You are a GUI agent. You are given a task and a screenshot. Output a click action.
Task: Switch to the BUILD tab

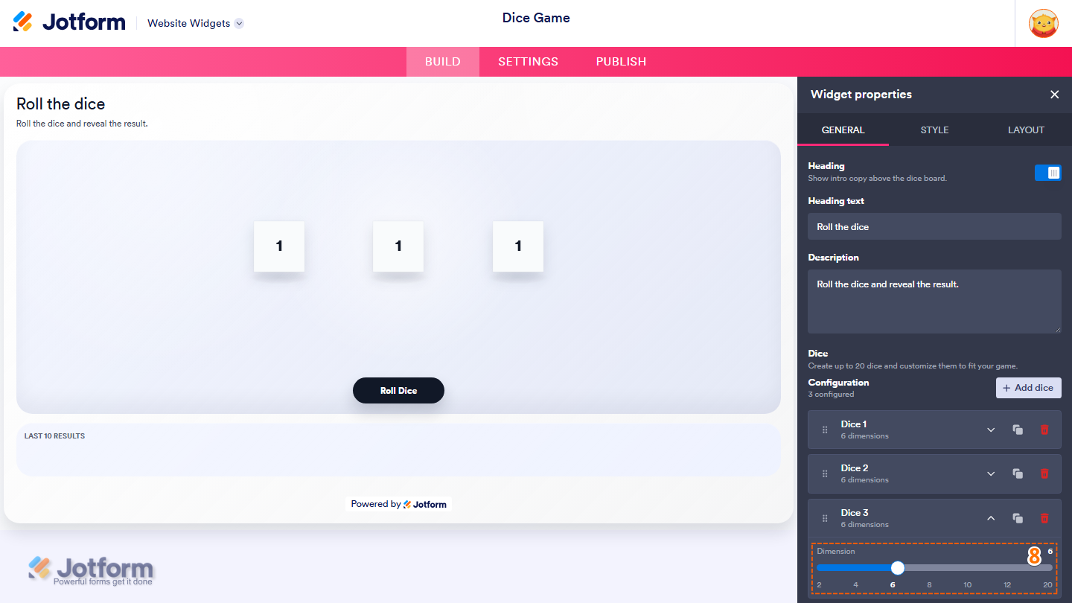443,62
